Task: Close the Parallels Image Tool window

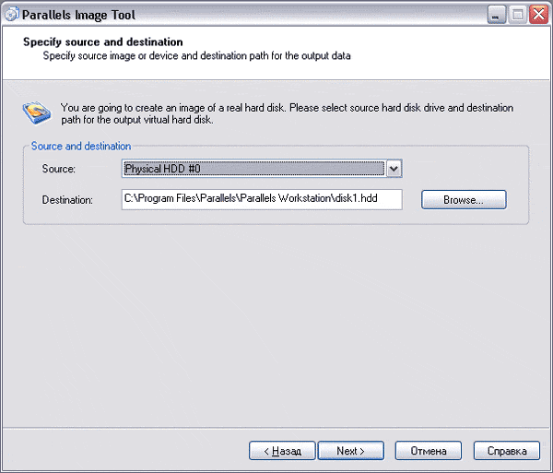Action: click(538, 15)
